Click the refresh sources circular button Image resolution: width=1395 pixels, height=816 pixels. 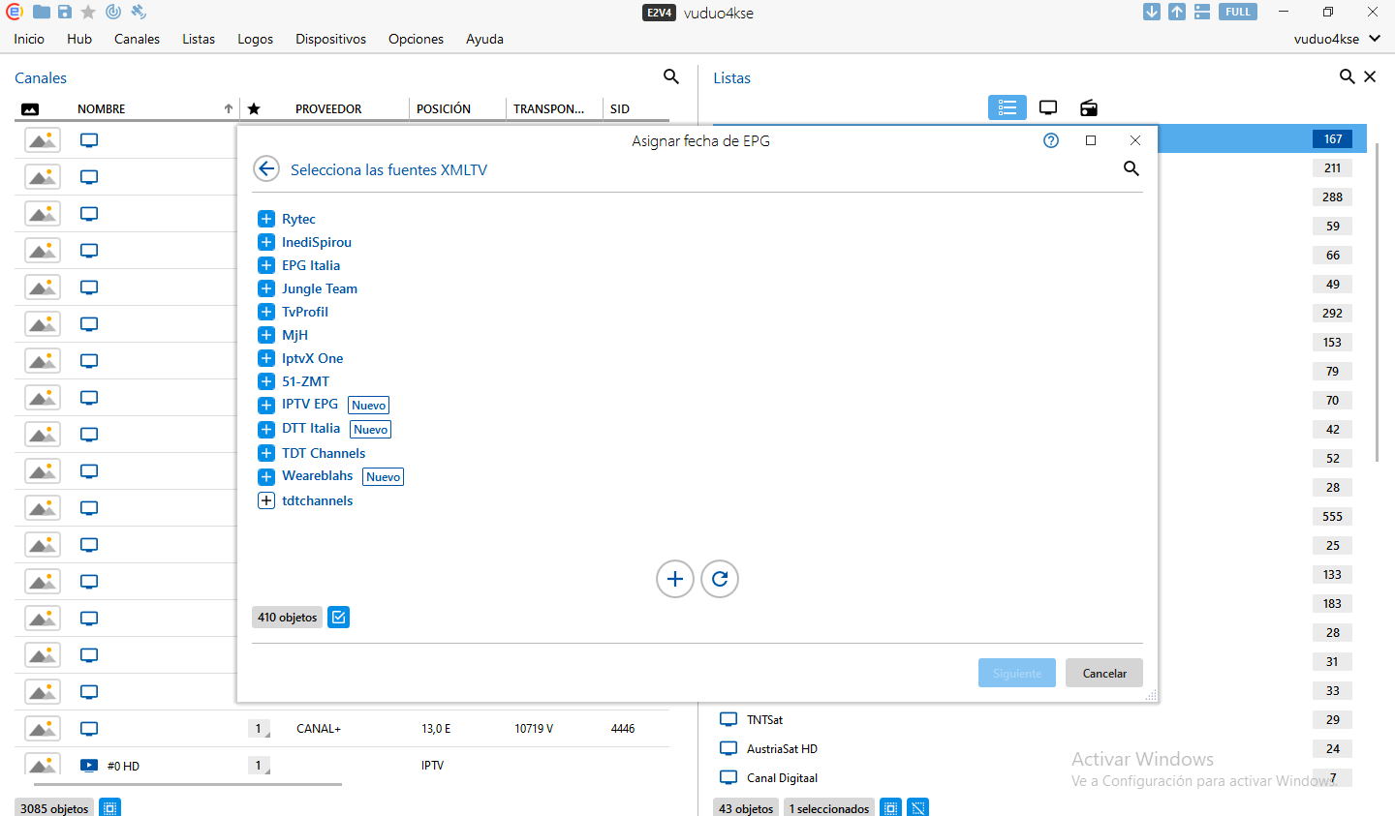click(720, 579)
